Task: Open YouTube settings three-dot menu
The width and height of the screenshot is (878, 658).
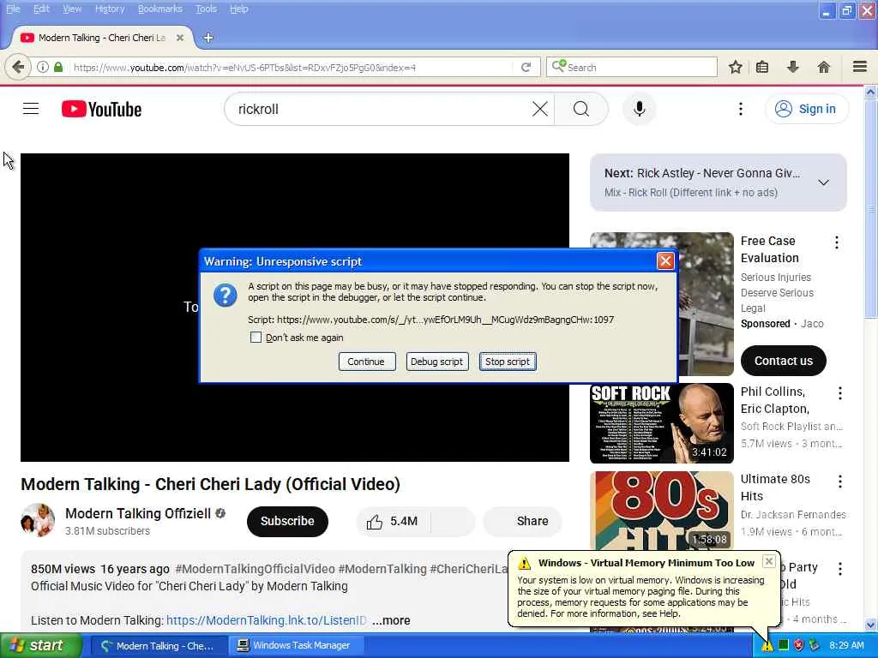Action: click(741, 109)
